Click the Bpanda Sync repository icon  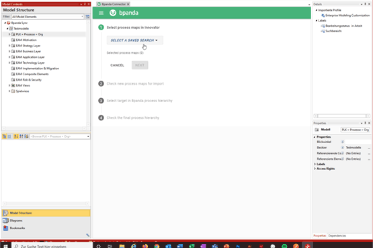tap(9, 23)
